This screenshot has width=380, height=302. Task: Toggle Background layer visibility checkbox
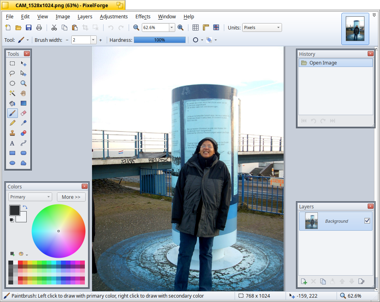coord(367,221)
